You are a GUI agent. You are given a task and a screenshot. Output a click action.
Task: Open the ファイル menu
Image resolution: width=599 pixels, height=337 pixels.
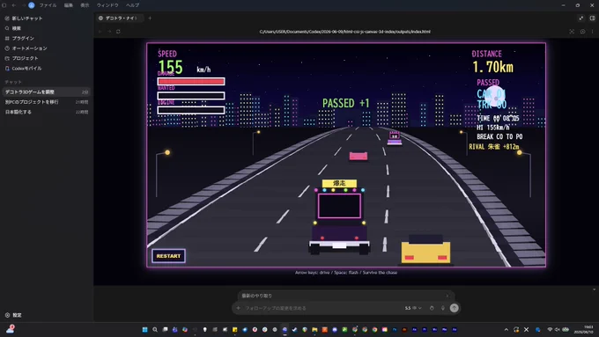(48, 5)
